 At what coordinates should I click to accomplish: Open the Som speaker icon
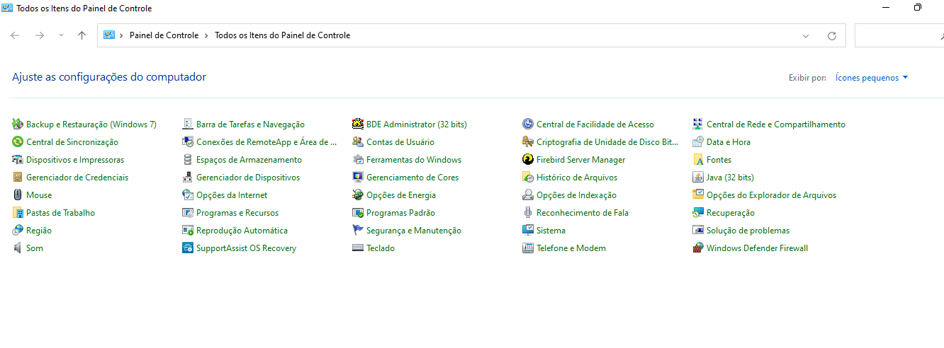18,248
